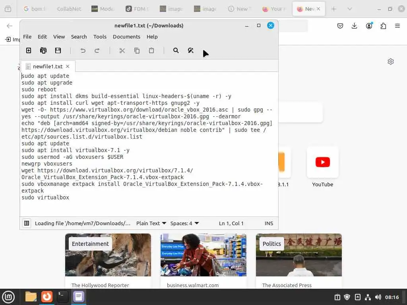407x305 pixels.
Task: Expand Spaces: 4 tab width dropdown
Action: click(184, 223)
